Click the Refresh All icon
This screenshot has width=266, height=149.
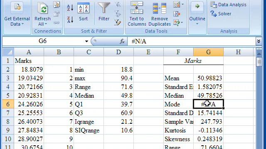coord(42,8)
